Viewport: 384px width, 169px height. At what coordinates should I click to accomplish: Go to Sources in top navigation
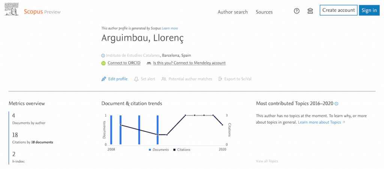(x=264, y=12)
